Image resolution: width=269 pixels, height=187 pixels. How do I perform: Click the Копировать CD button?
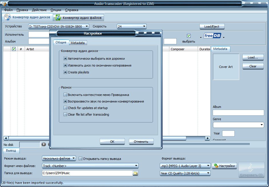(x=251, y=169)
